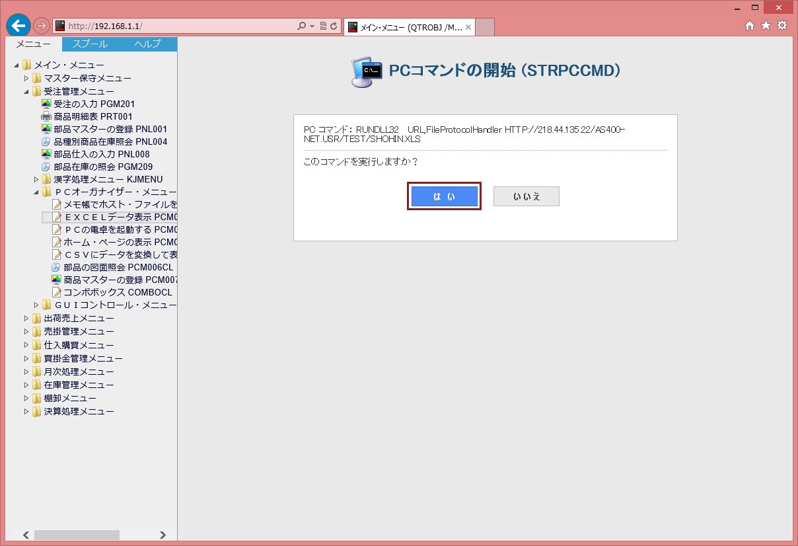Click the sidebar horizontal scrollbar right arrow
This screenshot has height=546, width=798.
pyautogui.click(x=163, y=535)
